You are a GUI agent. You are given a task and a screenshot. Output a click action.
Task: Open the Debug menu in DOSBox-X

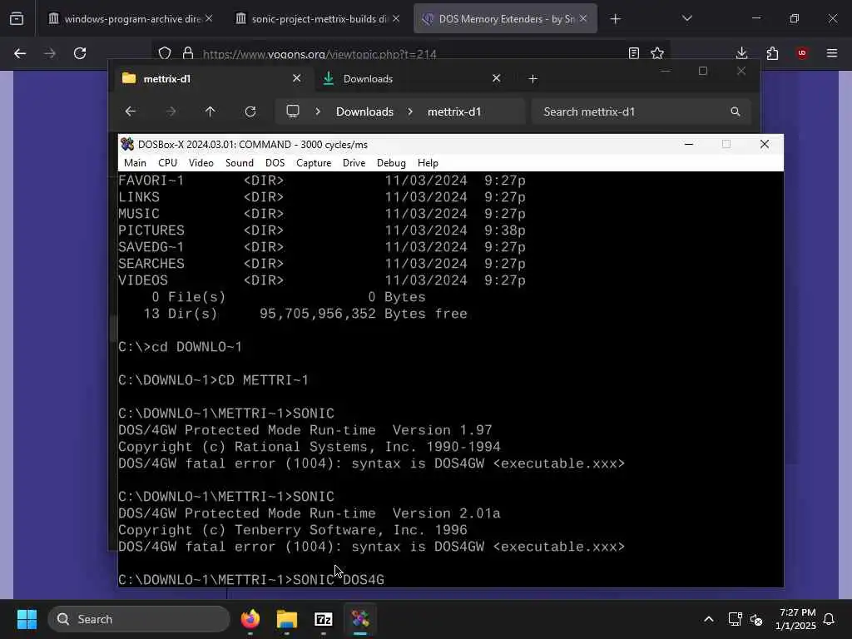(x=391, y=163)
